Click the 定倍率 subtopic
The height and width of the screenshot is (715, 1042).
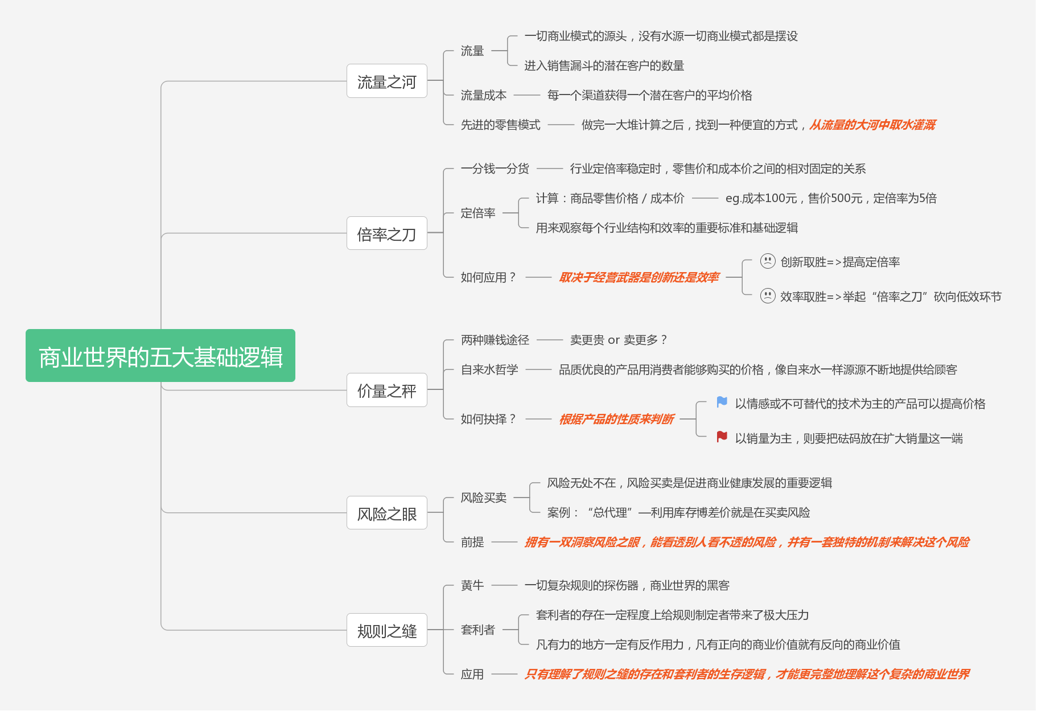point(478,213)
